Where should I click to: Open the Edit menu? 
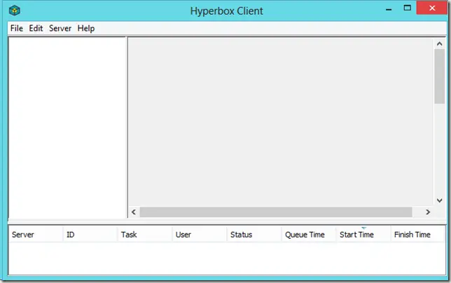[x=36, y=28]
